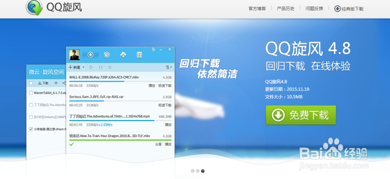The image size is (390, 179).
Task: Click the mini-mode icon beside minimize
Action: 153,49
